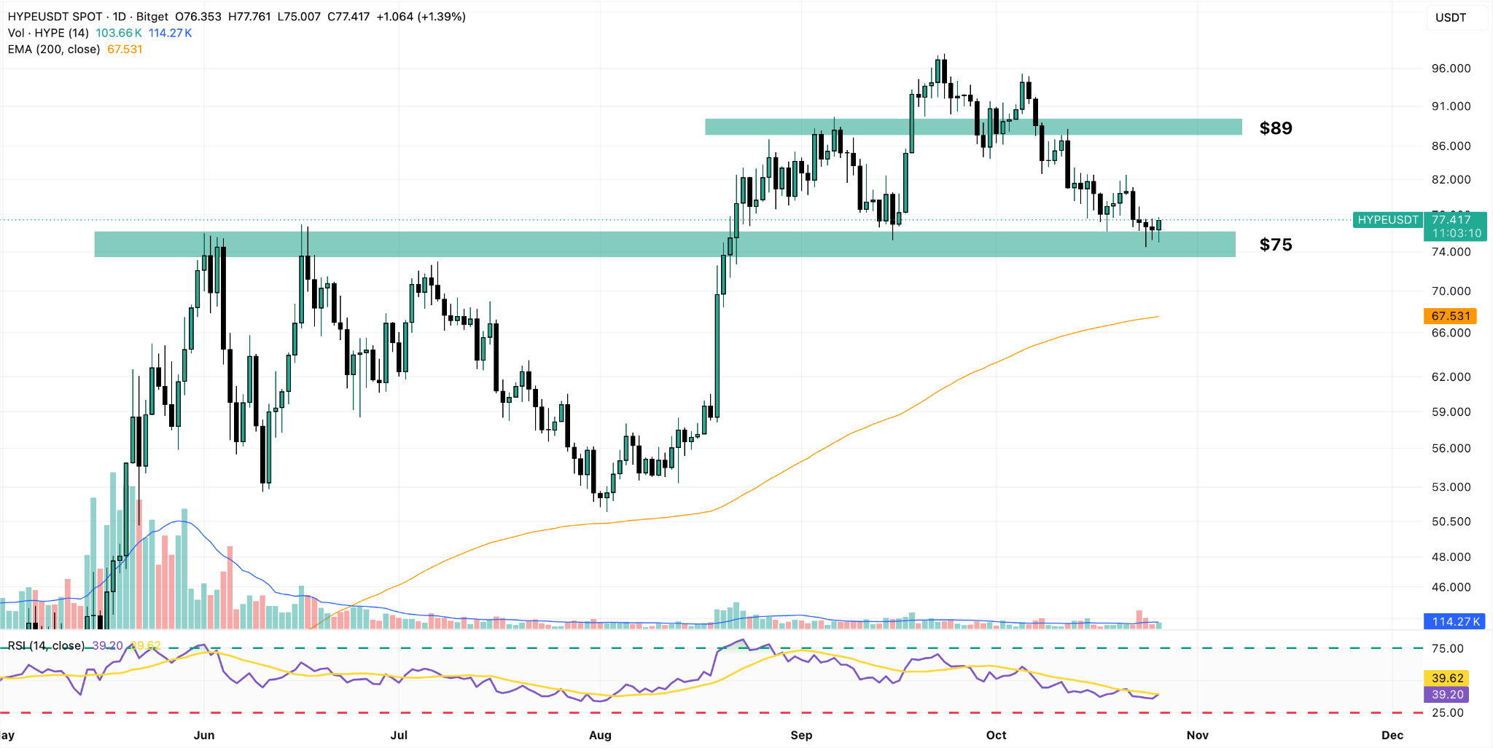
Task: Click the 91.000 price axis value
Action: coord(1451,106)
